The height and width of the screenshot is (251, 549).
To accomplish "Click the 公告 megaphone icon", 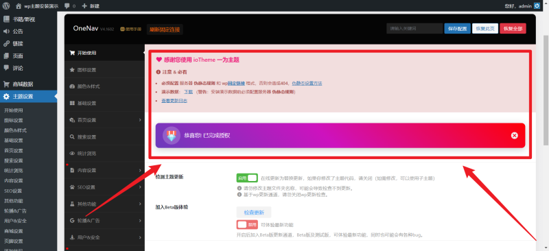I will (x=6, y=32).
